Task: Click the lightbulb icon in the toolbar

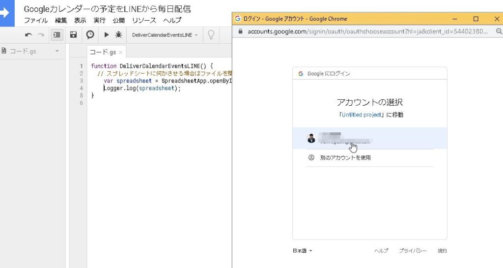Action: click(211, 35)
